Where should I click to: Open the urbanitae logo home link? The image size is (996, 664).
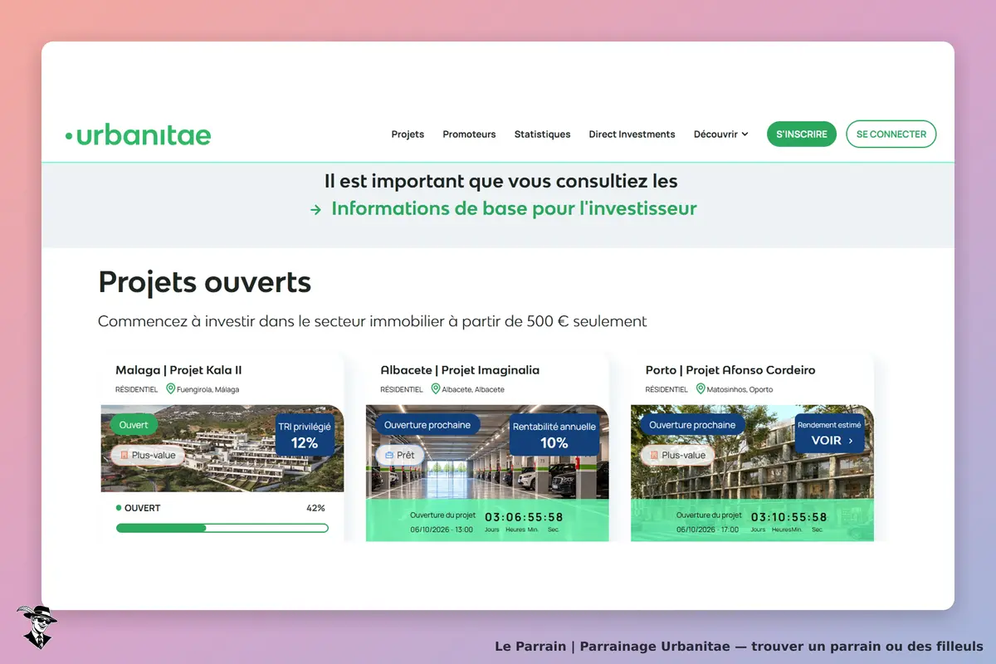pyautogui.click(x=138, y=134)
